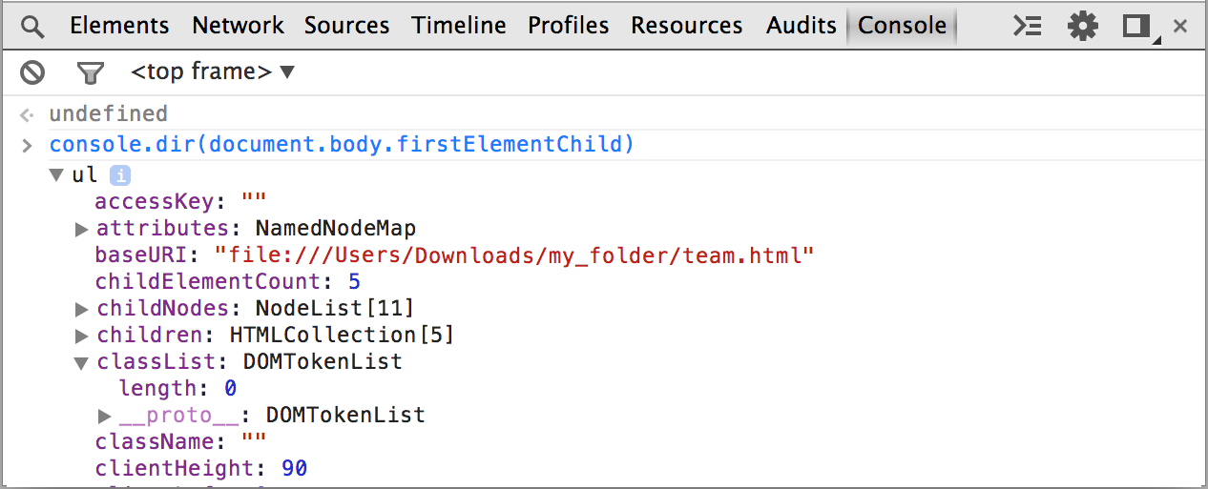This screenshot has width=1208, height=489.
Task: Toggle the console filter funnel icon
Action: [x=90, y=71]
